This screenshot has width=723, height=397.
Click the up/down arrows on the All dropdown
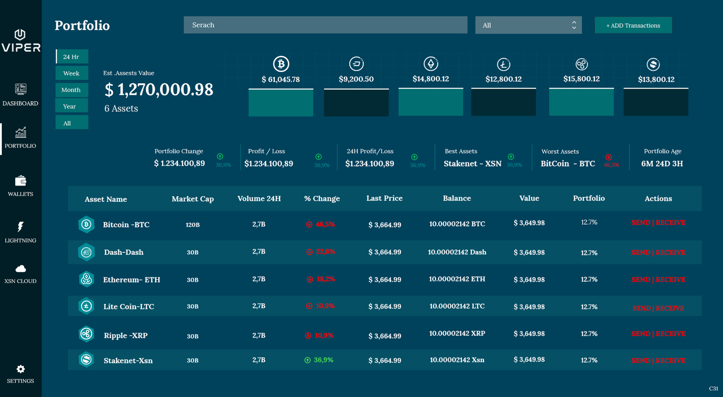click(x=574, y=25)
